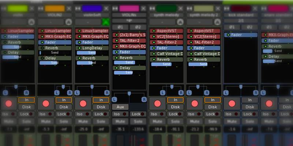Open the kick standard name menu
This screenshot has height=146, width=293.
click(x=241, y=15)
